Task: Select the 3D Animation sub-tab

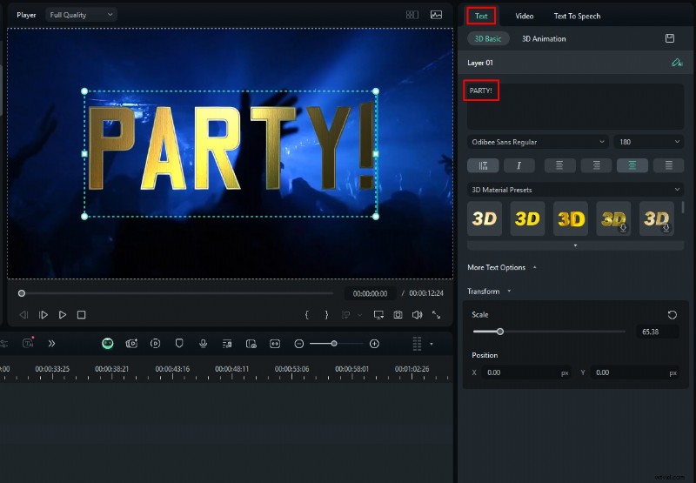Action: [544, 38]
